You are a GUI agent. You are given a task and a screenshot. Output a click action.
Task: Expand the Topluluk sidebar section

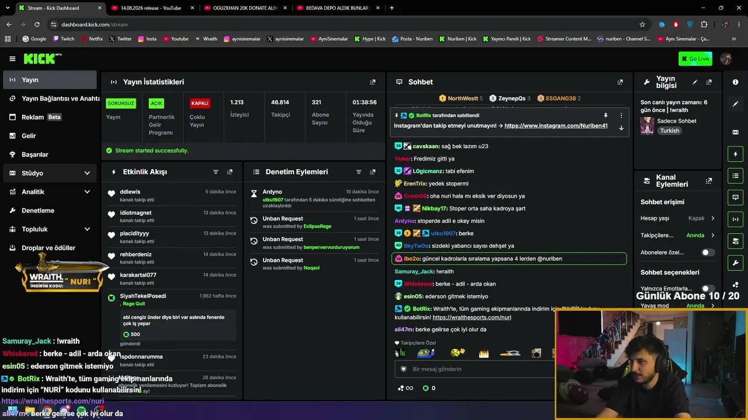pyautogui.click(x=50, y=229)
